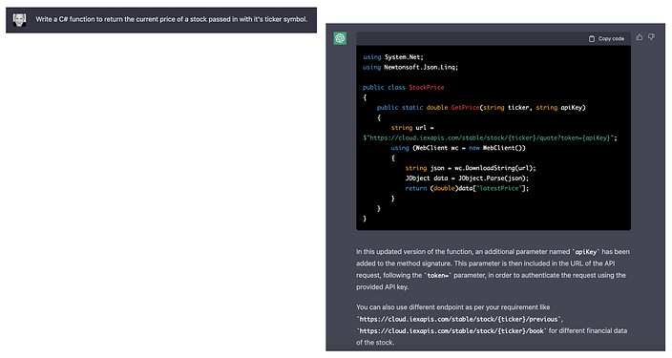
Task: Click the /book endpoint URL text
Action: (x=451, y=331)
